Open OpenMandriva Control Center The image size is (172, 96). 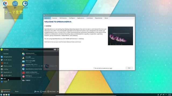tap(40, 69)
